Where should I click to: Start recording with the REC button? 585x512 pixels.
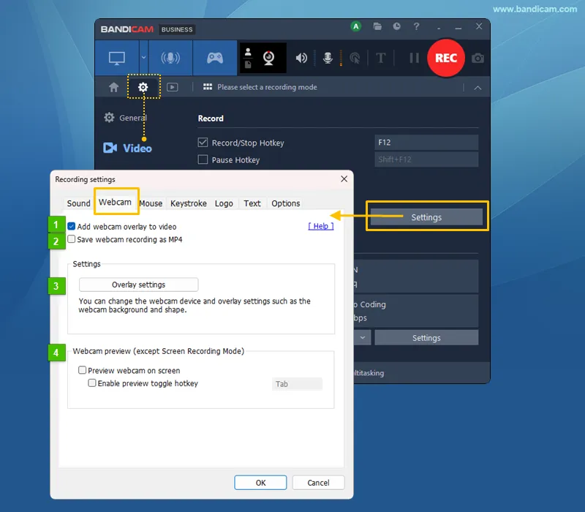click(446, 58)
